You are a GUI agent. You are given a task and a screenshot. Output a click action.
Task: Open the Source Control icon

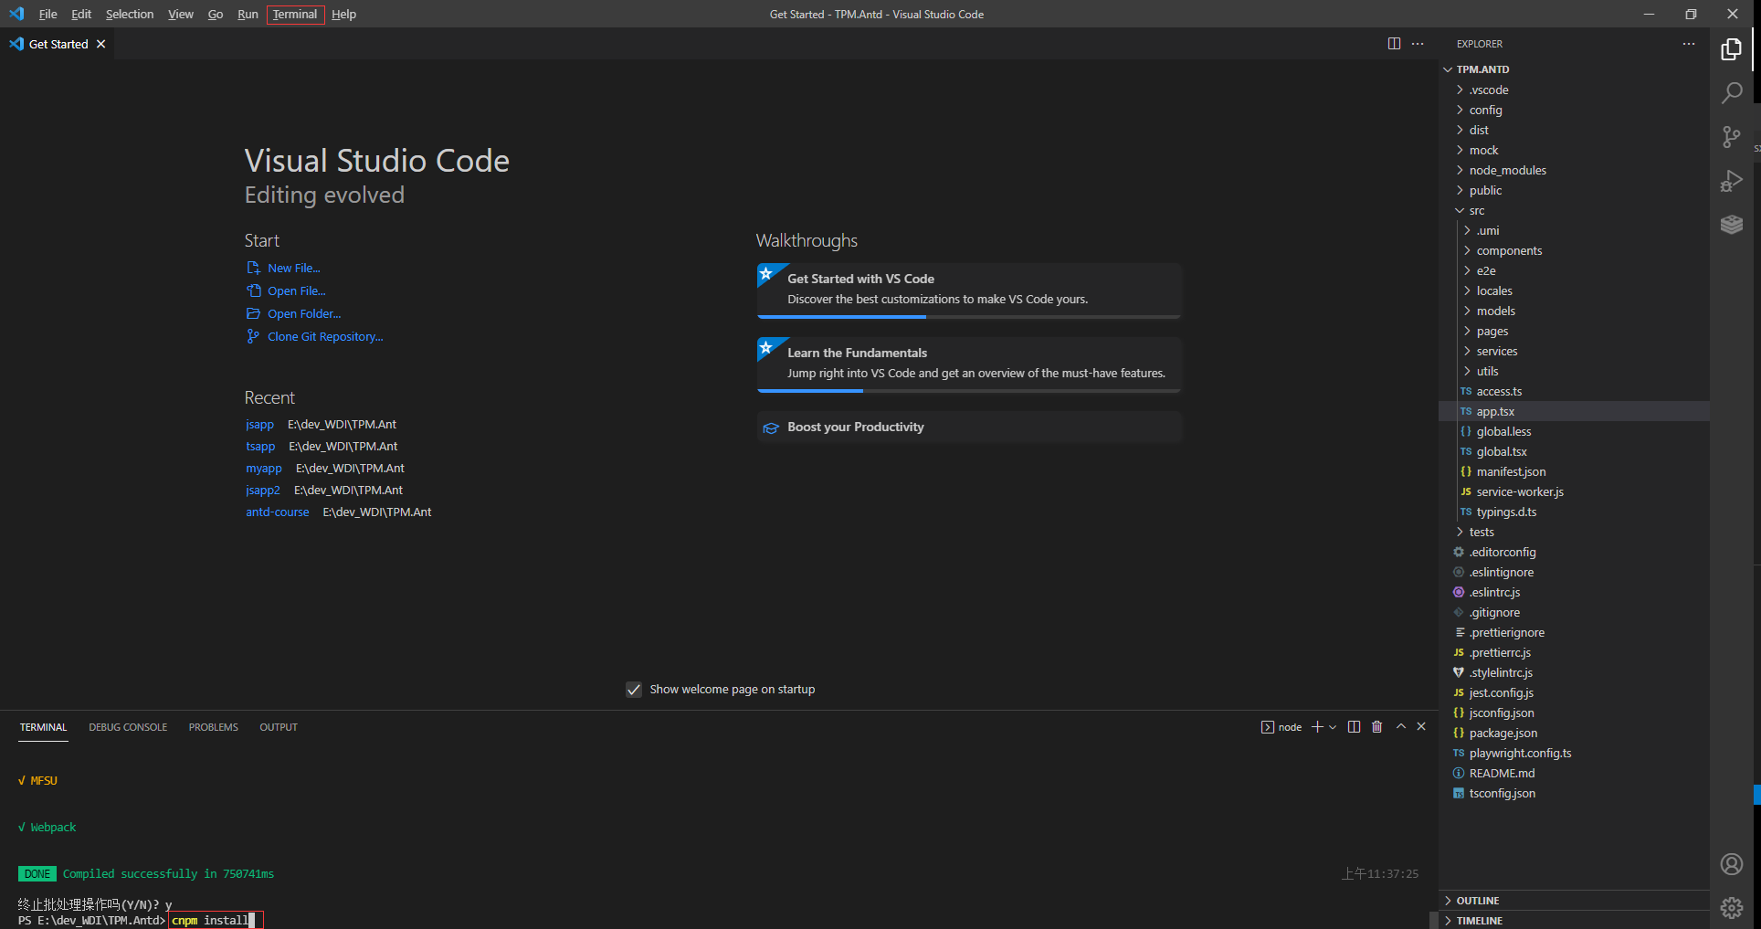pos(1731,137)
